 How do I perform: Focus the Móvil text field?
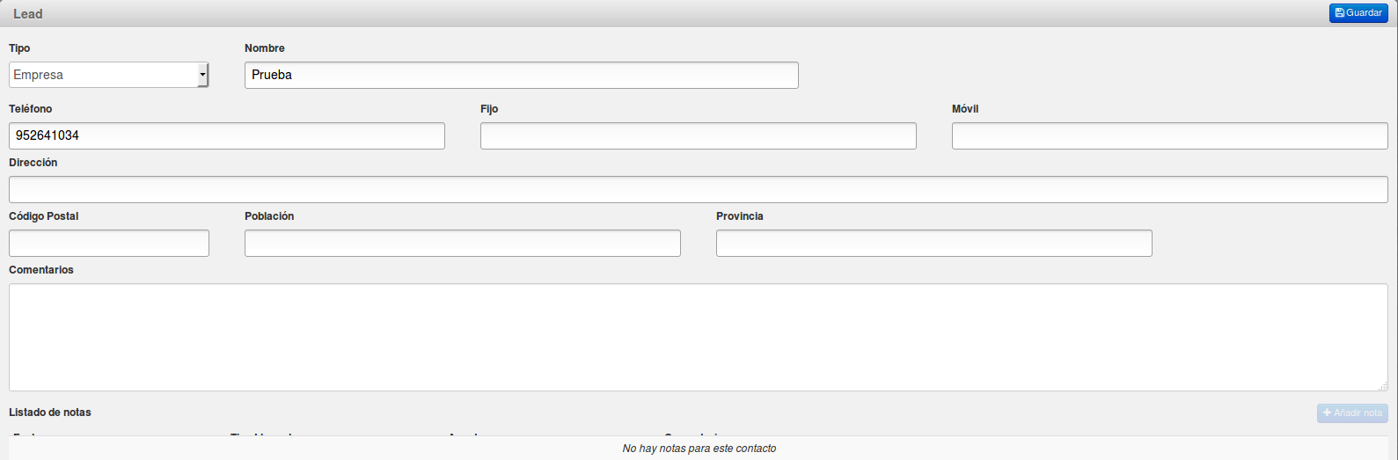click(x=1169, y=135)
